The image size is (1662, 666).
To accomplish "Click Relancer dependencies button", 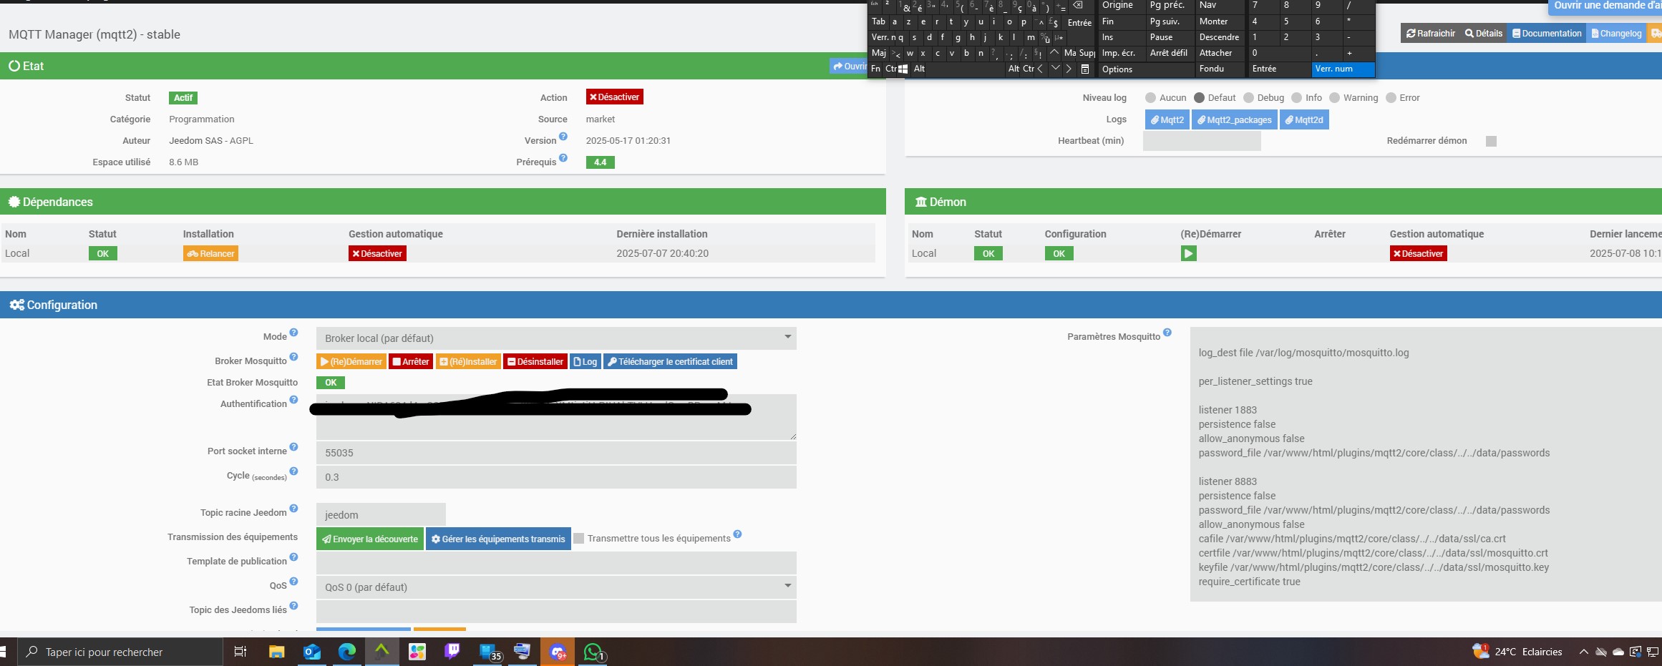I will [x=210, y=253].
